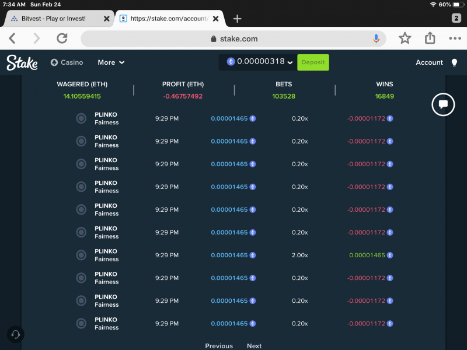
Task: Click the lightbulb icon beside Account
Action: coord(454,62)
